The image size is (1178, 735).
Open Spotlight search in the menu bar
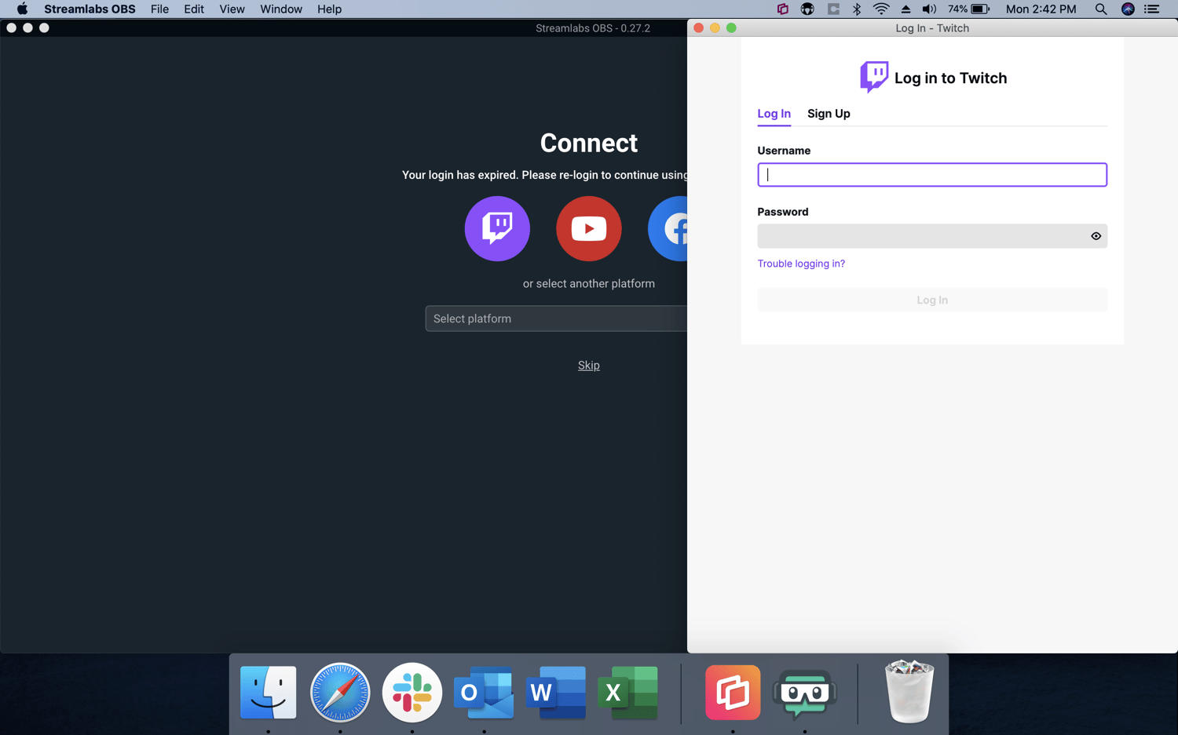1101,9
